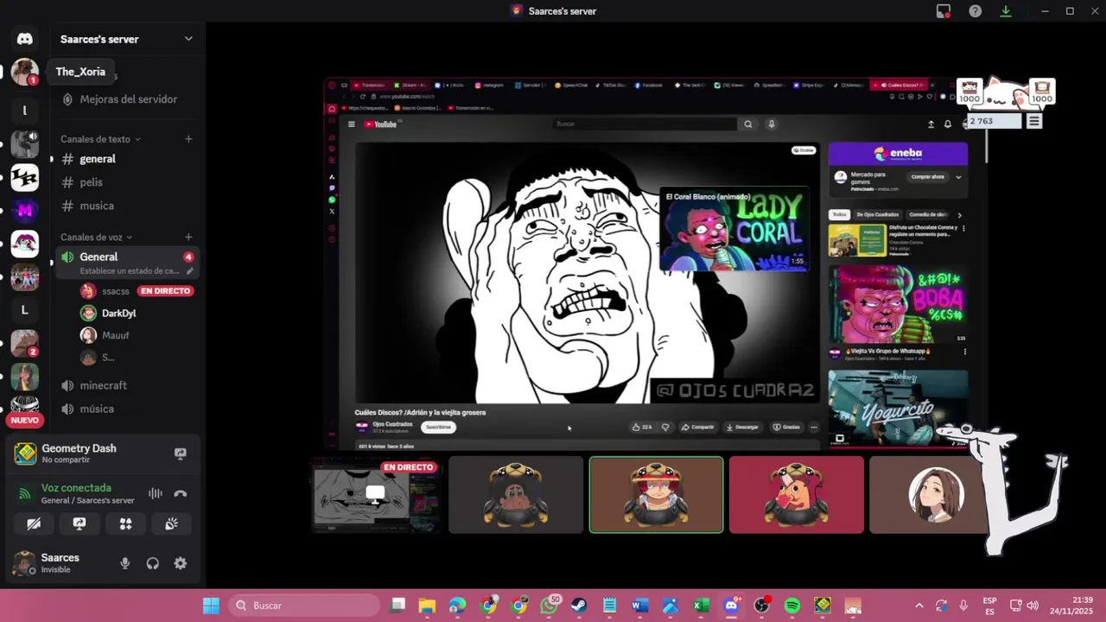Open Spotify from taskbar
The width and height of the screenshot is (1106, 622).
click(792, 606)
